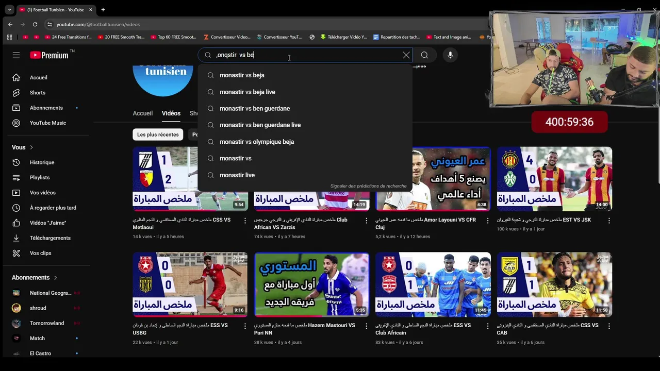Open "24 Free Transitions f..." bookmark
The width and height of the screenshot is (660, 371).
tap(68, 37)
